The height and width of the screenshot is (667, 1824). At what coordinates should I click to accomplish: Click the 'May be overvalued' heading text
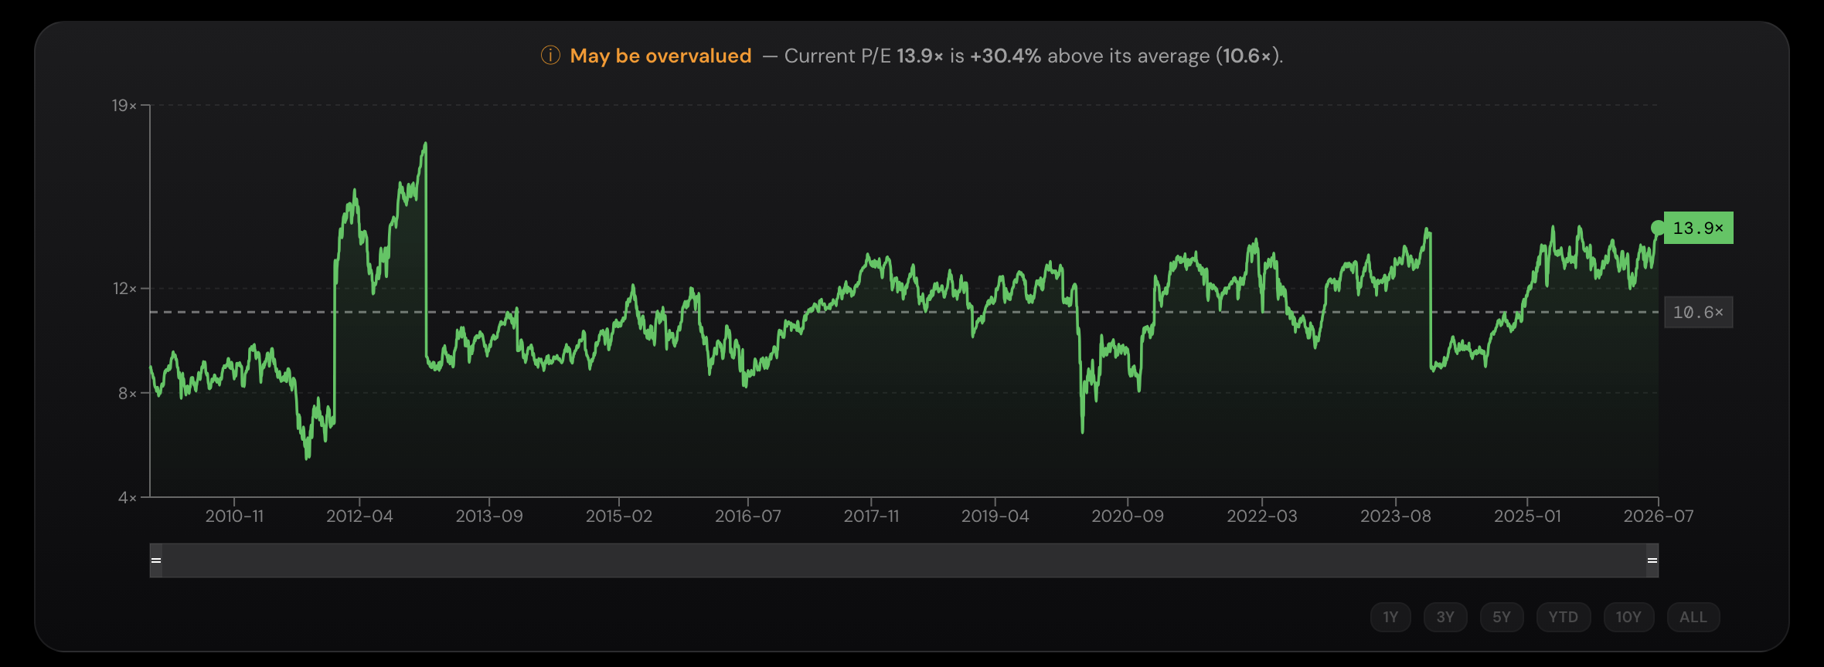pos(661,56)
